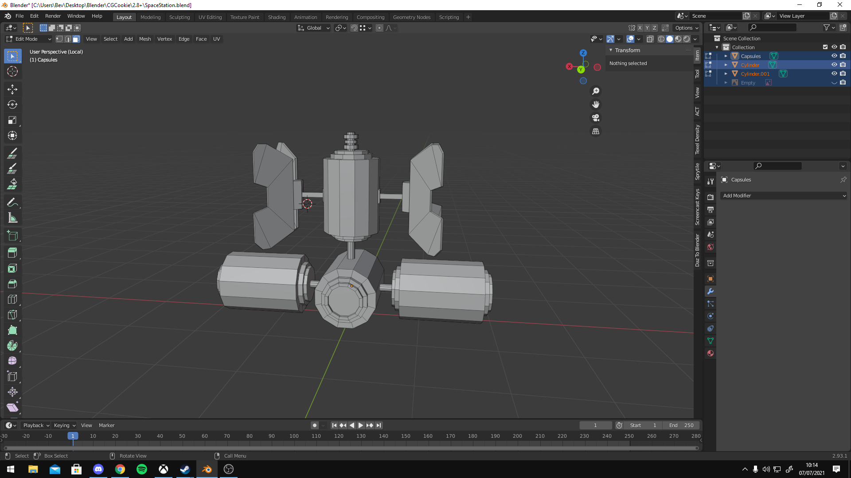Select the Extrude Region tool

click(x=12, y=253)
